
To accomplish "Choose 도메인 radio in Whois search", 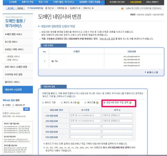I will [x=4, y=105].
